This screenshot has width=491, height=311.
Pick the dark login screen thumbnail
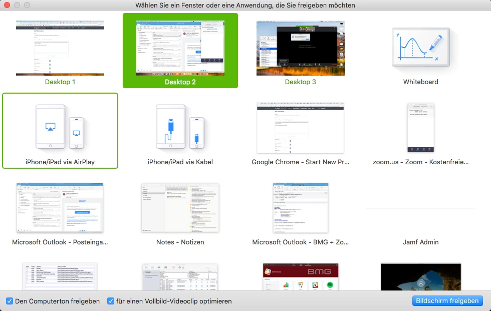(421, 277)
